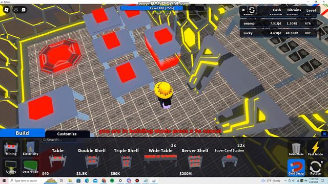
Task: Open the Windows Start menu
Action: point(4,180)
